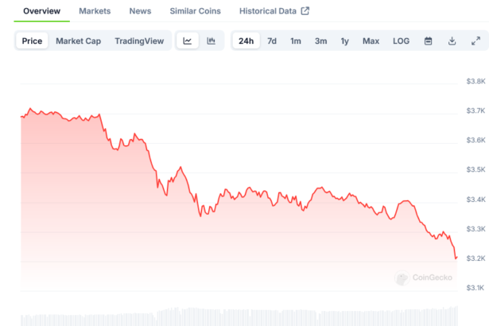
Task: Click the download chart data icon
Action: pyautogui.click(x=452, y=41)
